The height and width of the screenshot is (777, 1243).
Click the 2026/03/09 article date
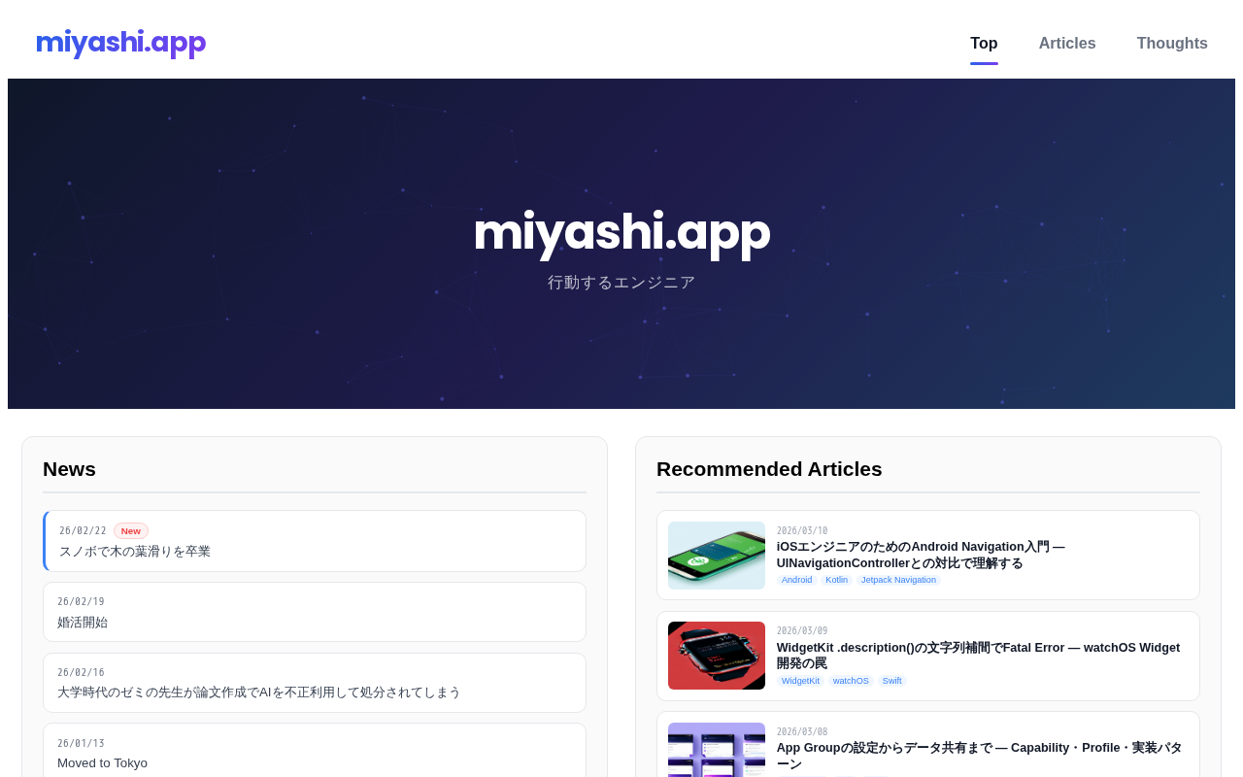pyautogui.click(x=802, y=631)
